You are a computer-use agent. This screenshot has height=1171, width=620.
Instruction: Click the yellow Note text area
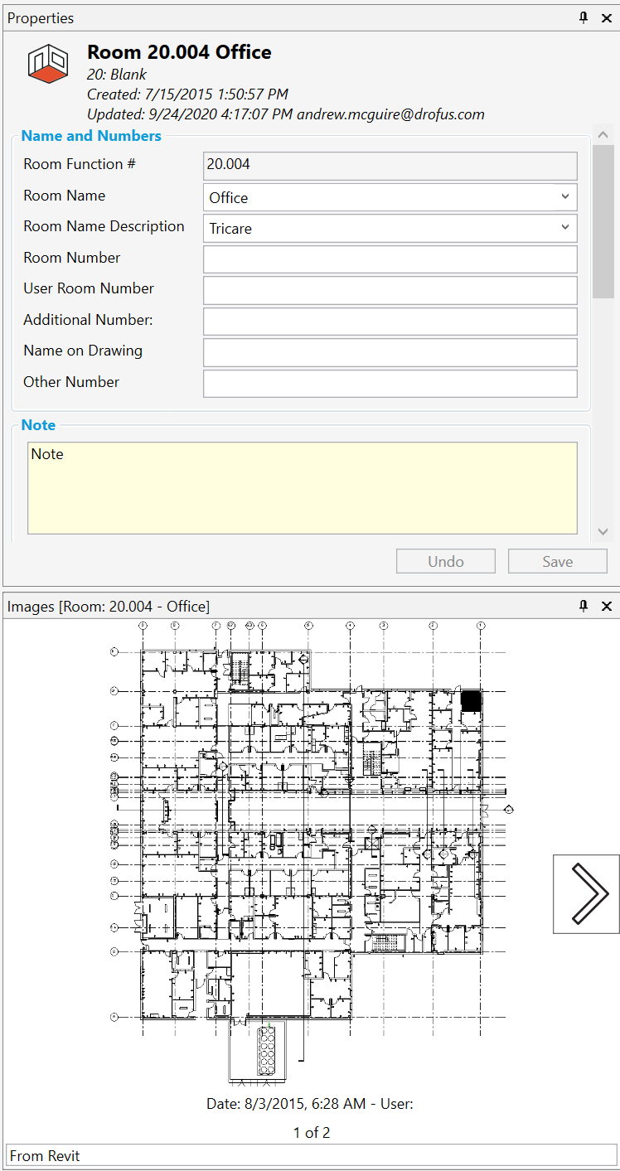click(x=303, y=488)
